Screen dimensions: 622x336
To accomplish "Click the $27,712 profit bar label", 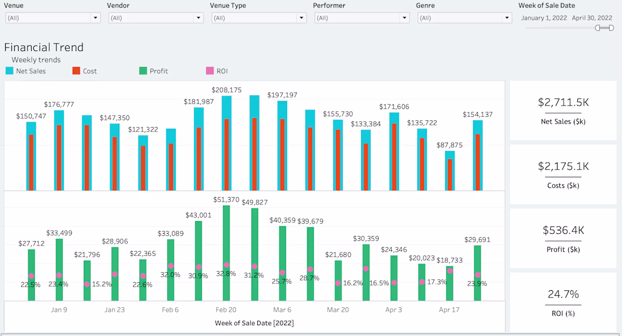I will [31, 243].
